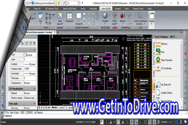188x125 pixels.
Task: Click the Point Light bulb icon
Action: click(115, 16)
